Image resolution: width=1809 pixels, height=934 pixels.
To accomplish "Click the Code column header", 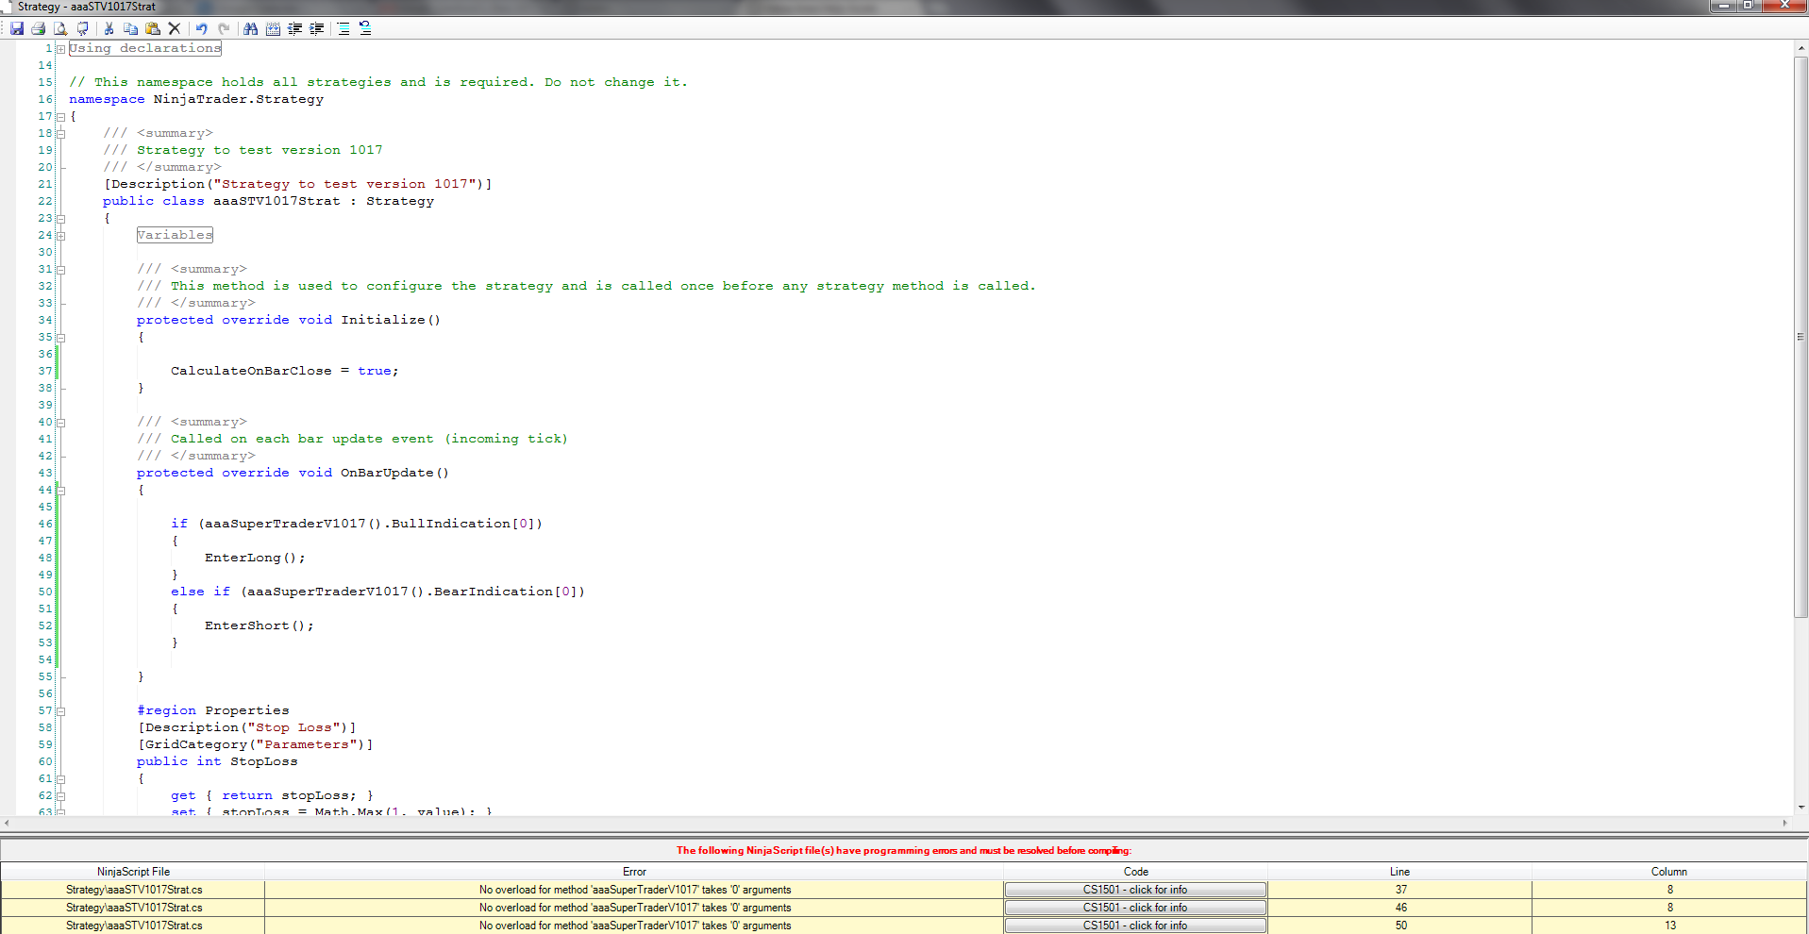I will 1135,872.
